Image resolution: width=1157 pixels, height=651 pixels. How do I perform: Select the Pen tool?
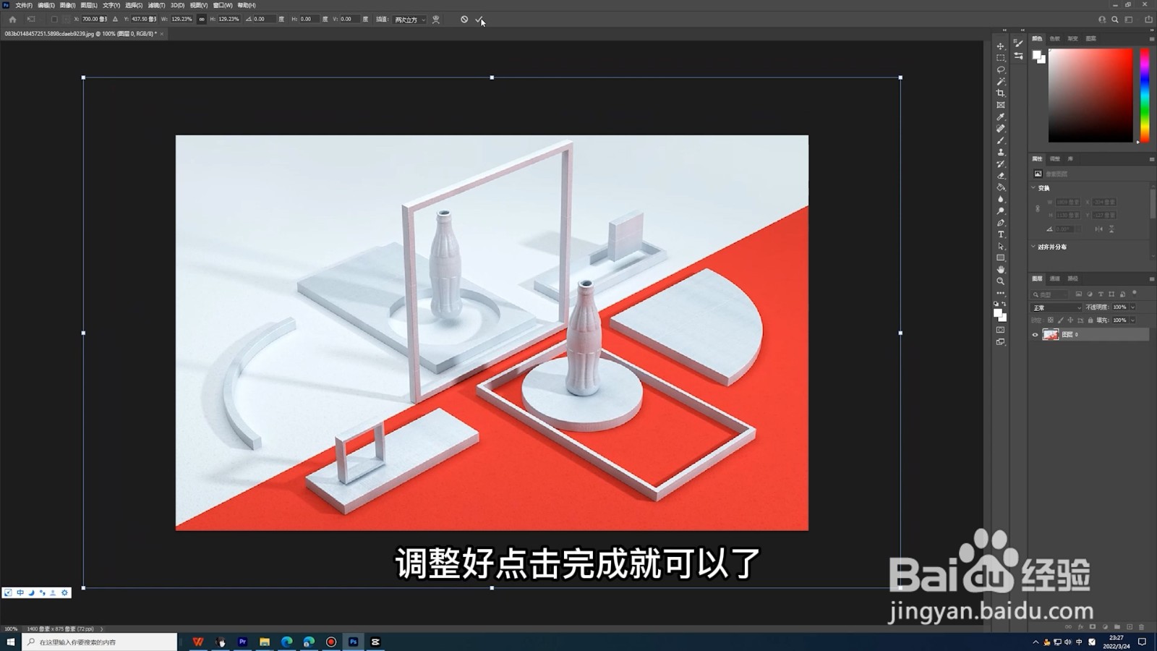tap(1001, 223)
